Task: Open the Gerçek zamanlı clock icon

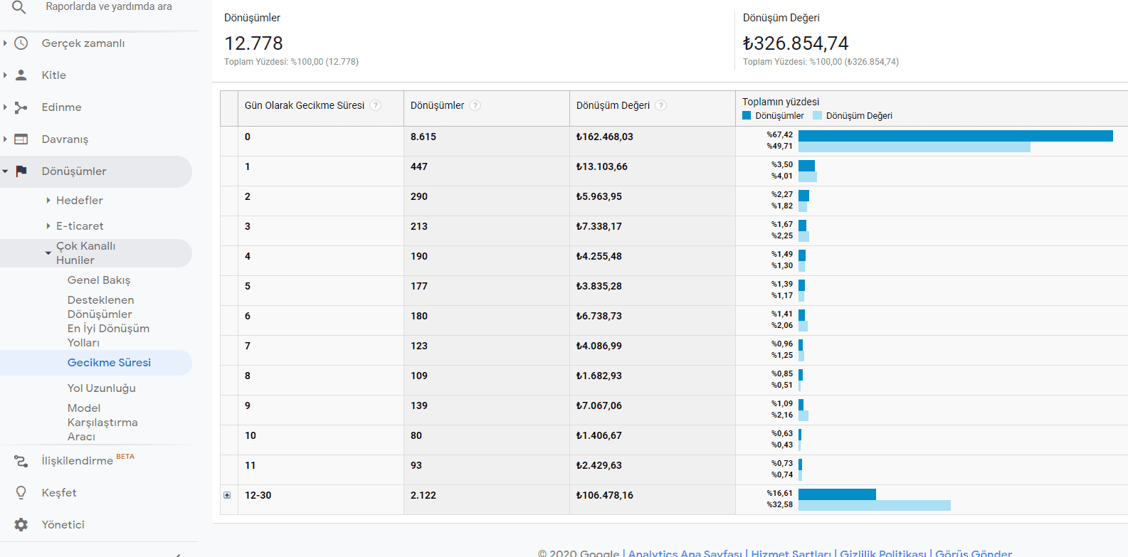Action: coord(21,43)
